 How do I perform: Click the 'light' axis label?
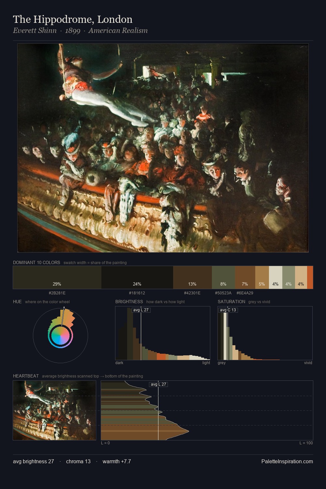[x=206, y=363]
